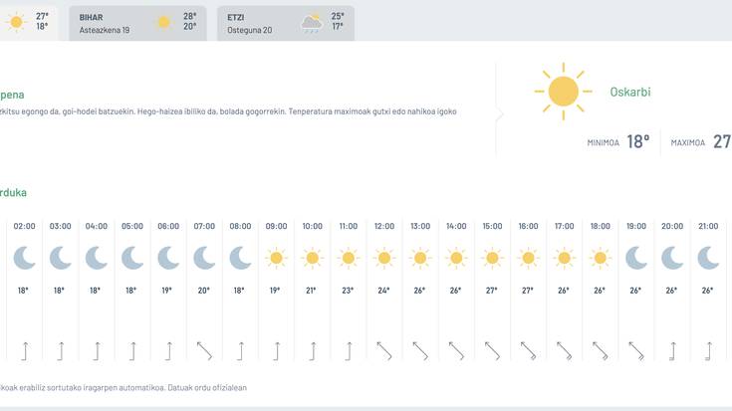Click the wind arrow under 09:00

click(277, 351)
